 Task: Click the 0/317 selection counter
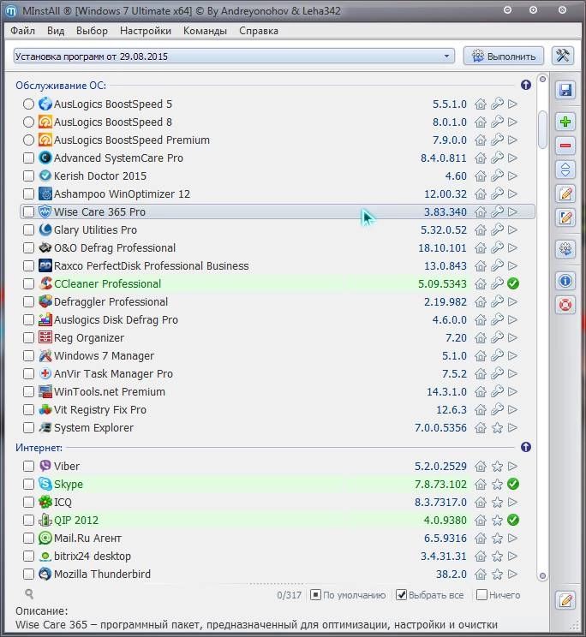[290, 595]
